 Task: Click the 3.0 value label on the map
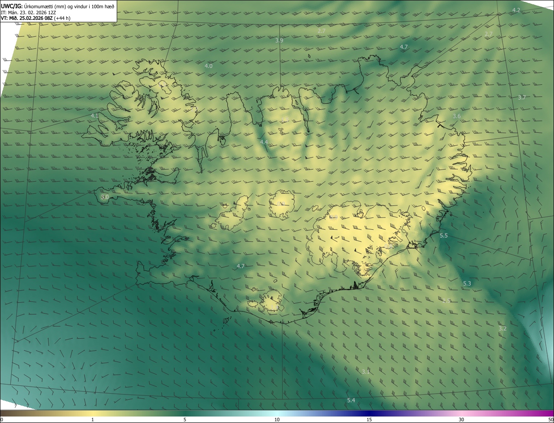[105, 197]
